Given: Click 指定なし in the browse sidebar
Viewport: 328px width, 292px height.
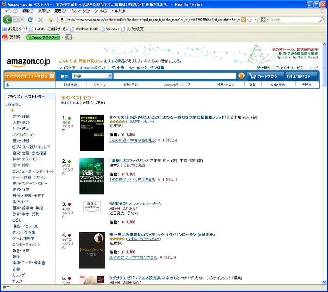Looking at the screenshot, I should (14, 104).
